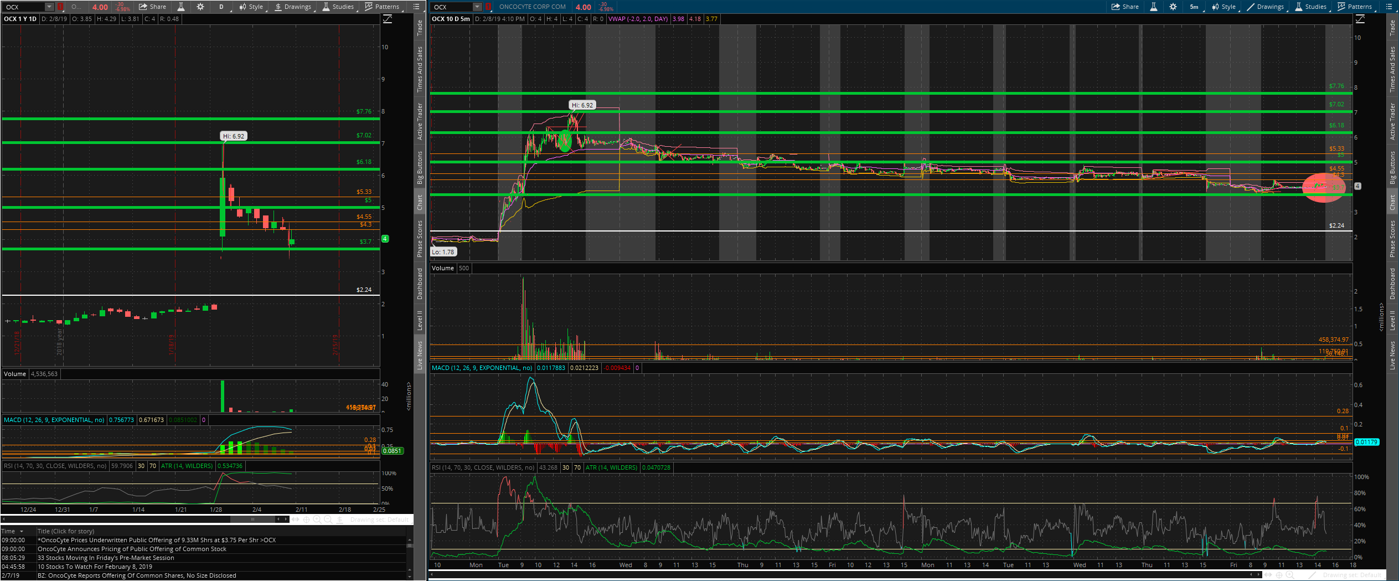
Task: Toggle the red link indicator beside left OCX symbol
Action: [60, 7]
